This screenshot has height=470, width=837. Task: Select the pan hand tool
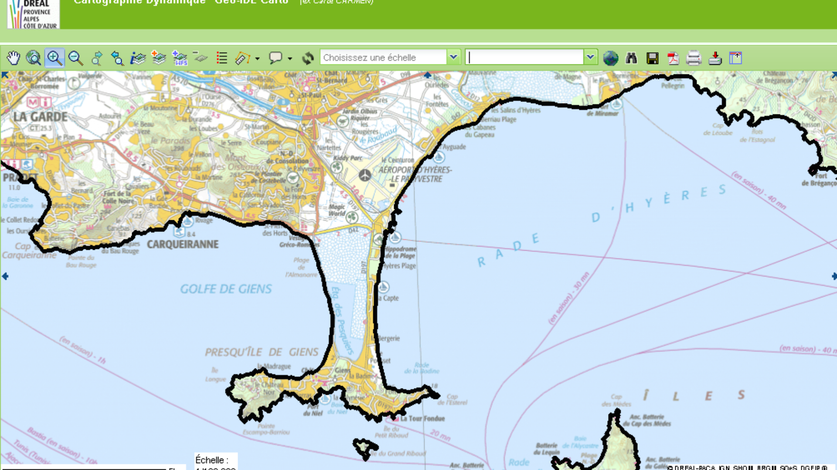tap(14, 58)
